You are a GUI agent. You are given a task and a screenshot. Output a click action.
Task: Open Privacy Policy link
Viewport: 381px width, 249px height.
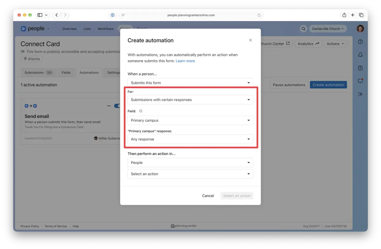pos(30,226)
